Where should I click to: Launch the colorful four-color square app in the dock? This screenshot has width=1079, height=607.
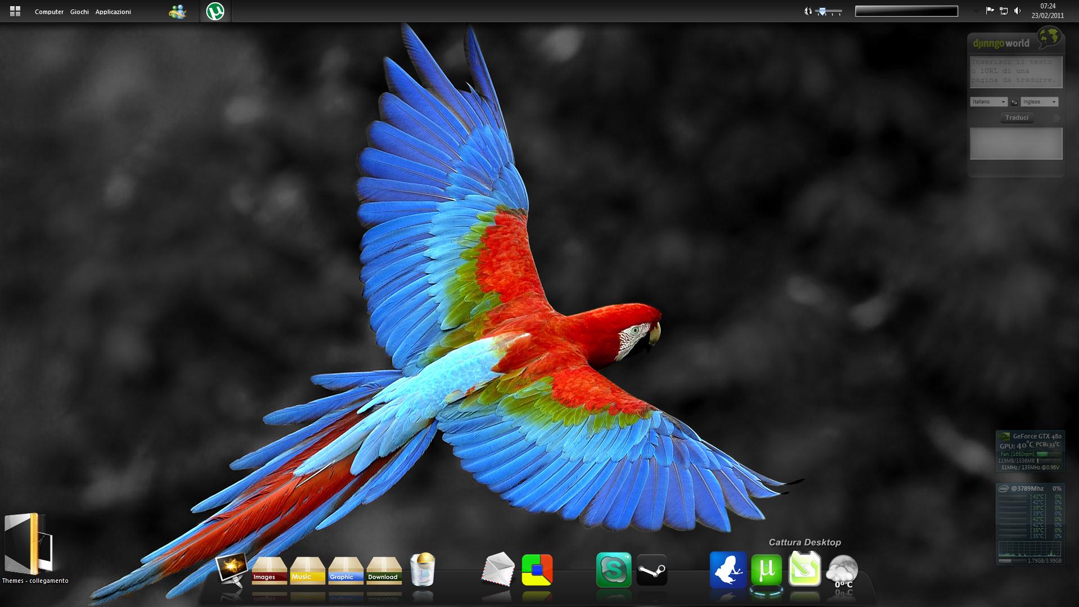click(x=537, y=569)
